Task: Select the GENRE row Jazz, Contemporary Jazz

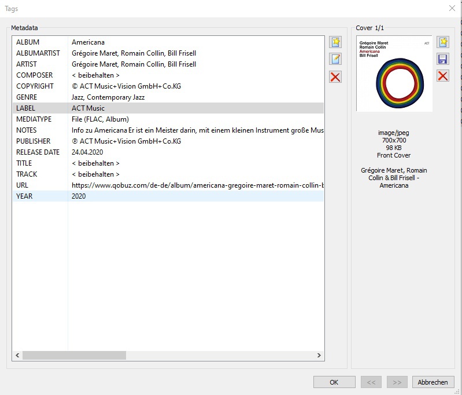Action: (168, 97)
